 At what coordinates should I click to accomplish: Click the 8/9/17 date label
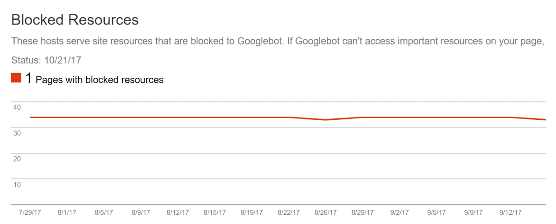[141, 212]
